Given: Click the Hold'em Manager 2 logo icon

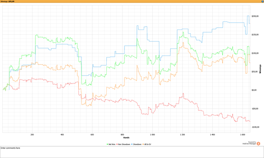Looking at the screenshot, I should [x=258, y=144].
